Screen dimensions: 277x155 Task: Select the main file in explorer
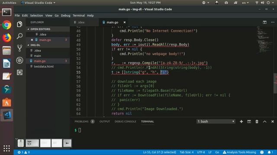[x=38, y=56]
